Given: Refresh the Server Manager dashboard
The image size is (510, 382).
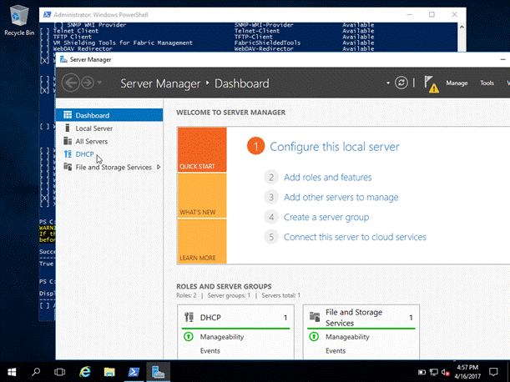Looking at the screenshot, I should (x=401, y=83).
